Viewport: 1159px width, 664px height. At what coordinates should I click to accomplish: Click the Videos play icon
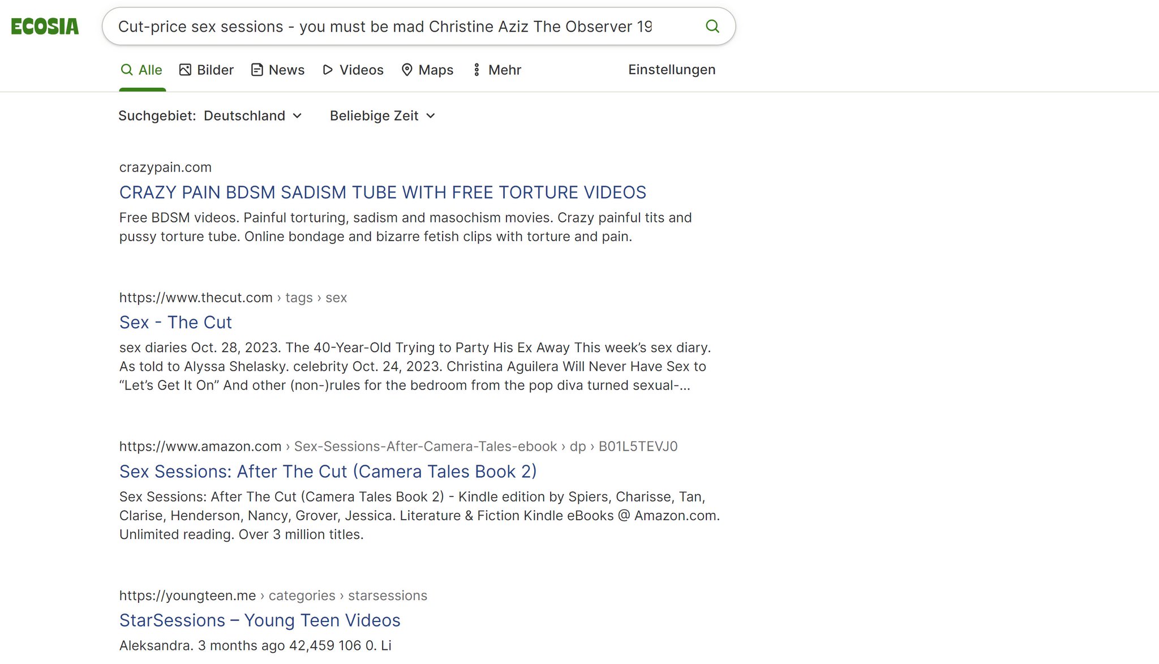click(328, 70)
